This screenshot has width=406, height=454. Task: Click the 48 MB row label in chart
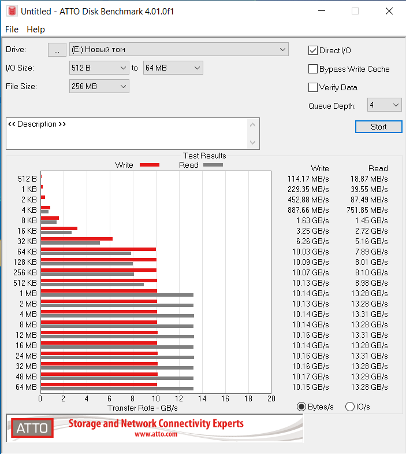tap(27, 377)
